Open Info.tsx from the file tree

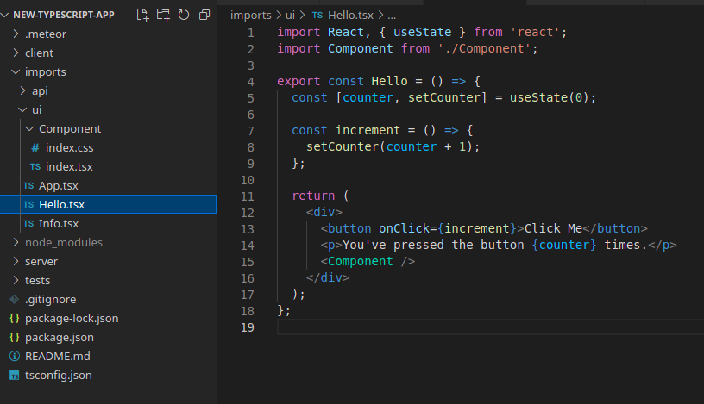(x=59, y=223)
